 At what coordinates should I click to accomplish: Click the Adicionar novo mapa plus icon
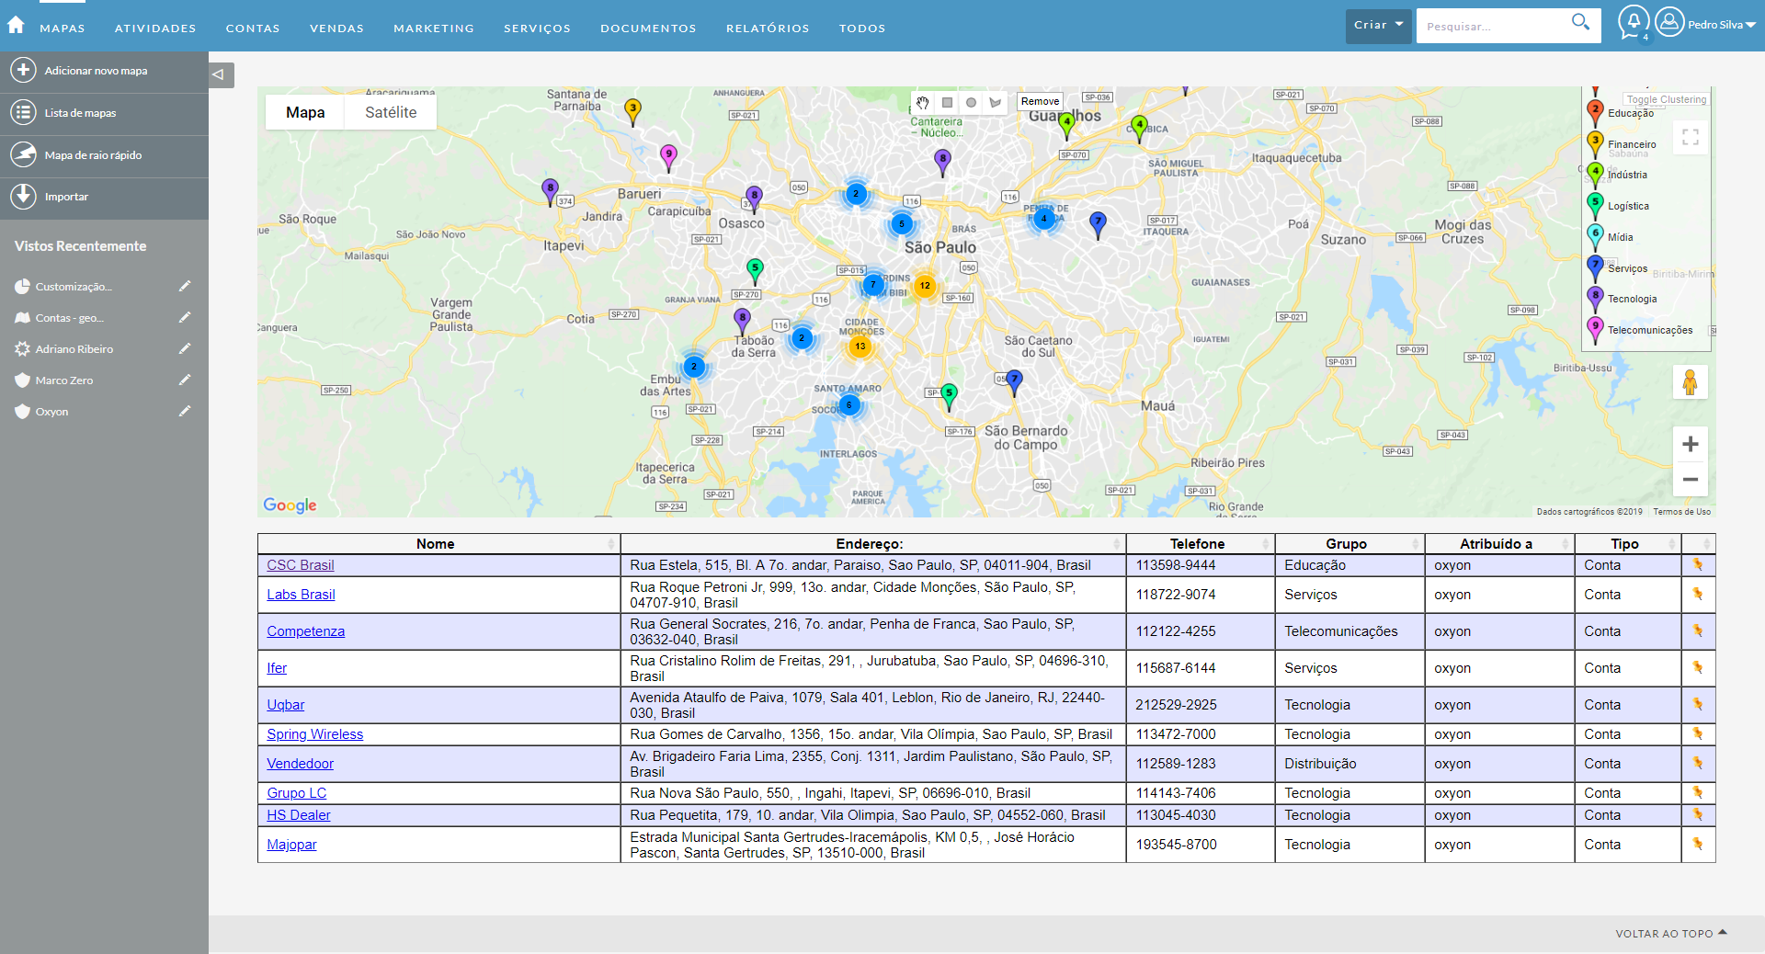(x=23, y=70)
